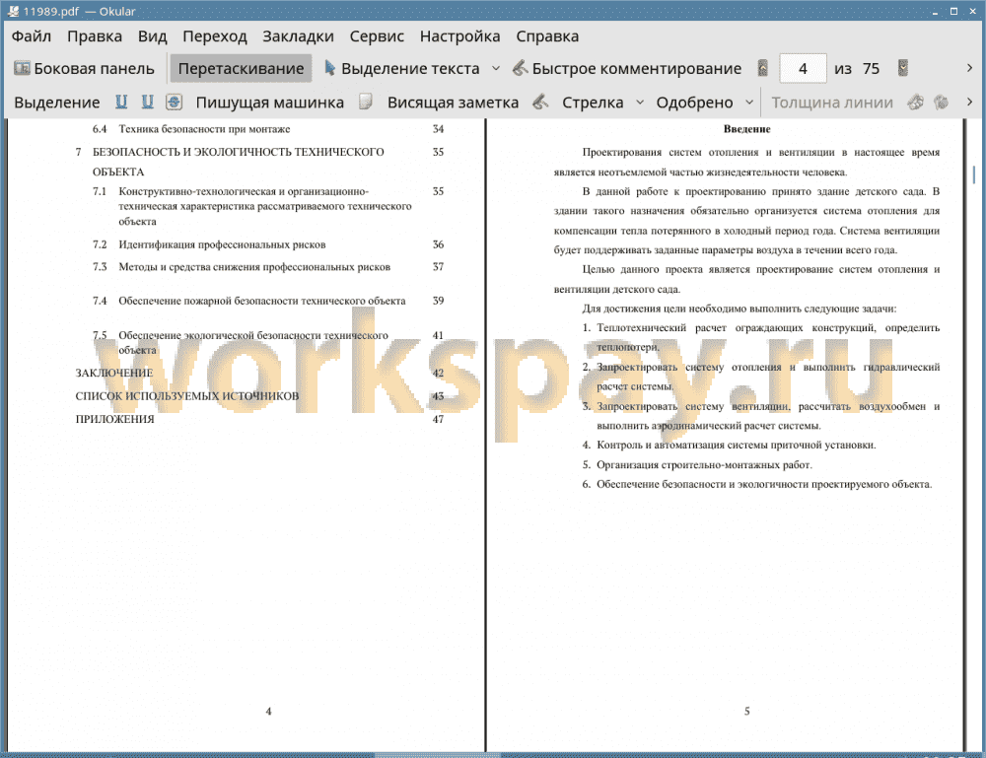The image size is (986, 758).
Task: Open the Правка menu
Action: click(x=95, y=36)
